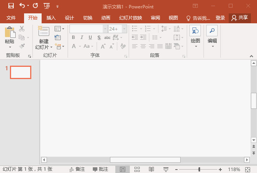Click the zoom slider handle
257x173 pixels.
click(x=199, y=170)
